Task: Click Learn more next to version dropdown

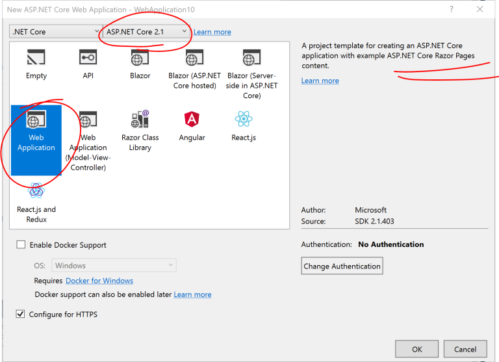Action: point(212,32)
